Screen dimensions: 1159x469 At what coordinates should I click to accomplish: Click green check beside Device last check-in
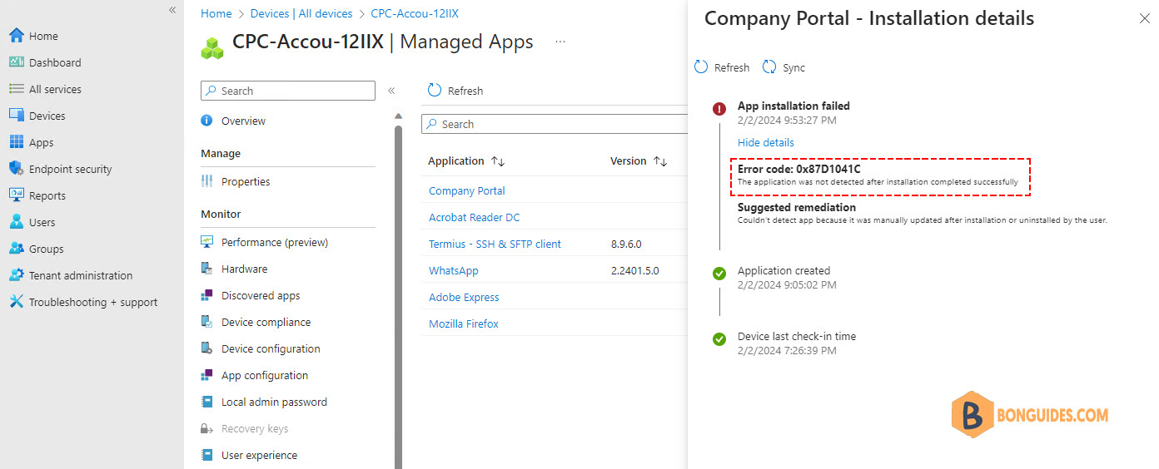[719, 338]
